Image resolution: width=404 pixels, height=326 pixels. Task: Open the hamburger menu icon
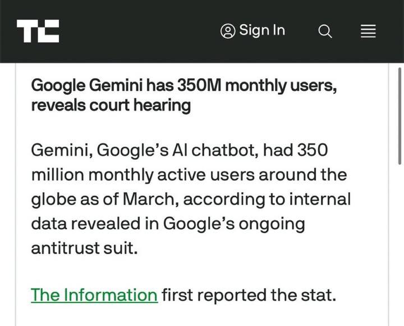tap(368, 31)
